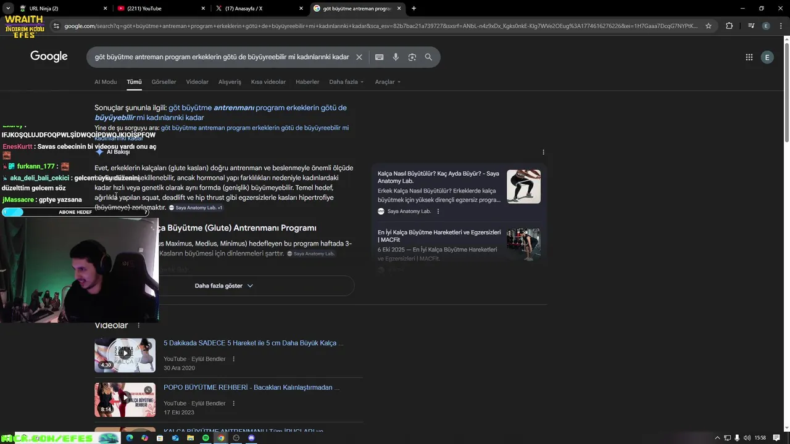
Task: Click the Google logo
Action: coord(49,57)
